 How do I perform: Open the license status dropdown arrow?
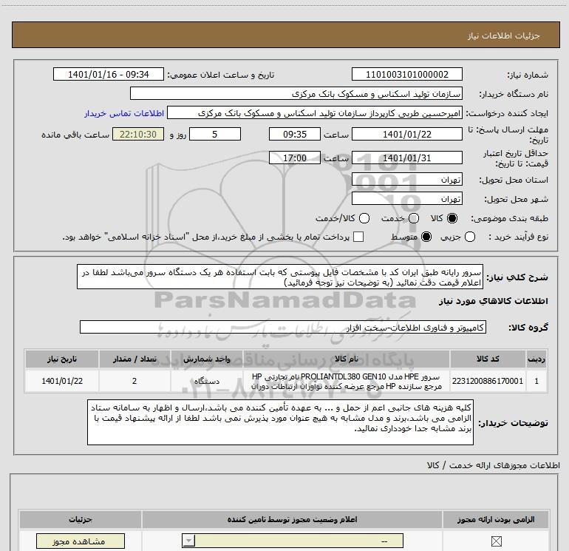pyautogui.click(x=188, y=541)
